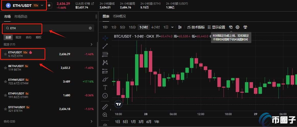The height and width of the screenshot is (127, 297).
Task: Filter list by 合约
Action: click(x=28, y=37)
